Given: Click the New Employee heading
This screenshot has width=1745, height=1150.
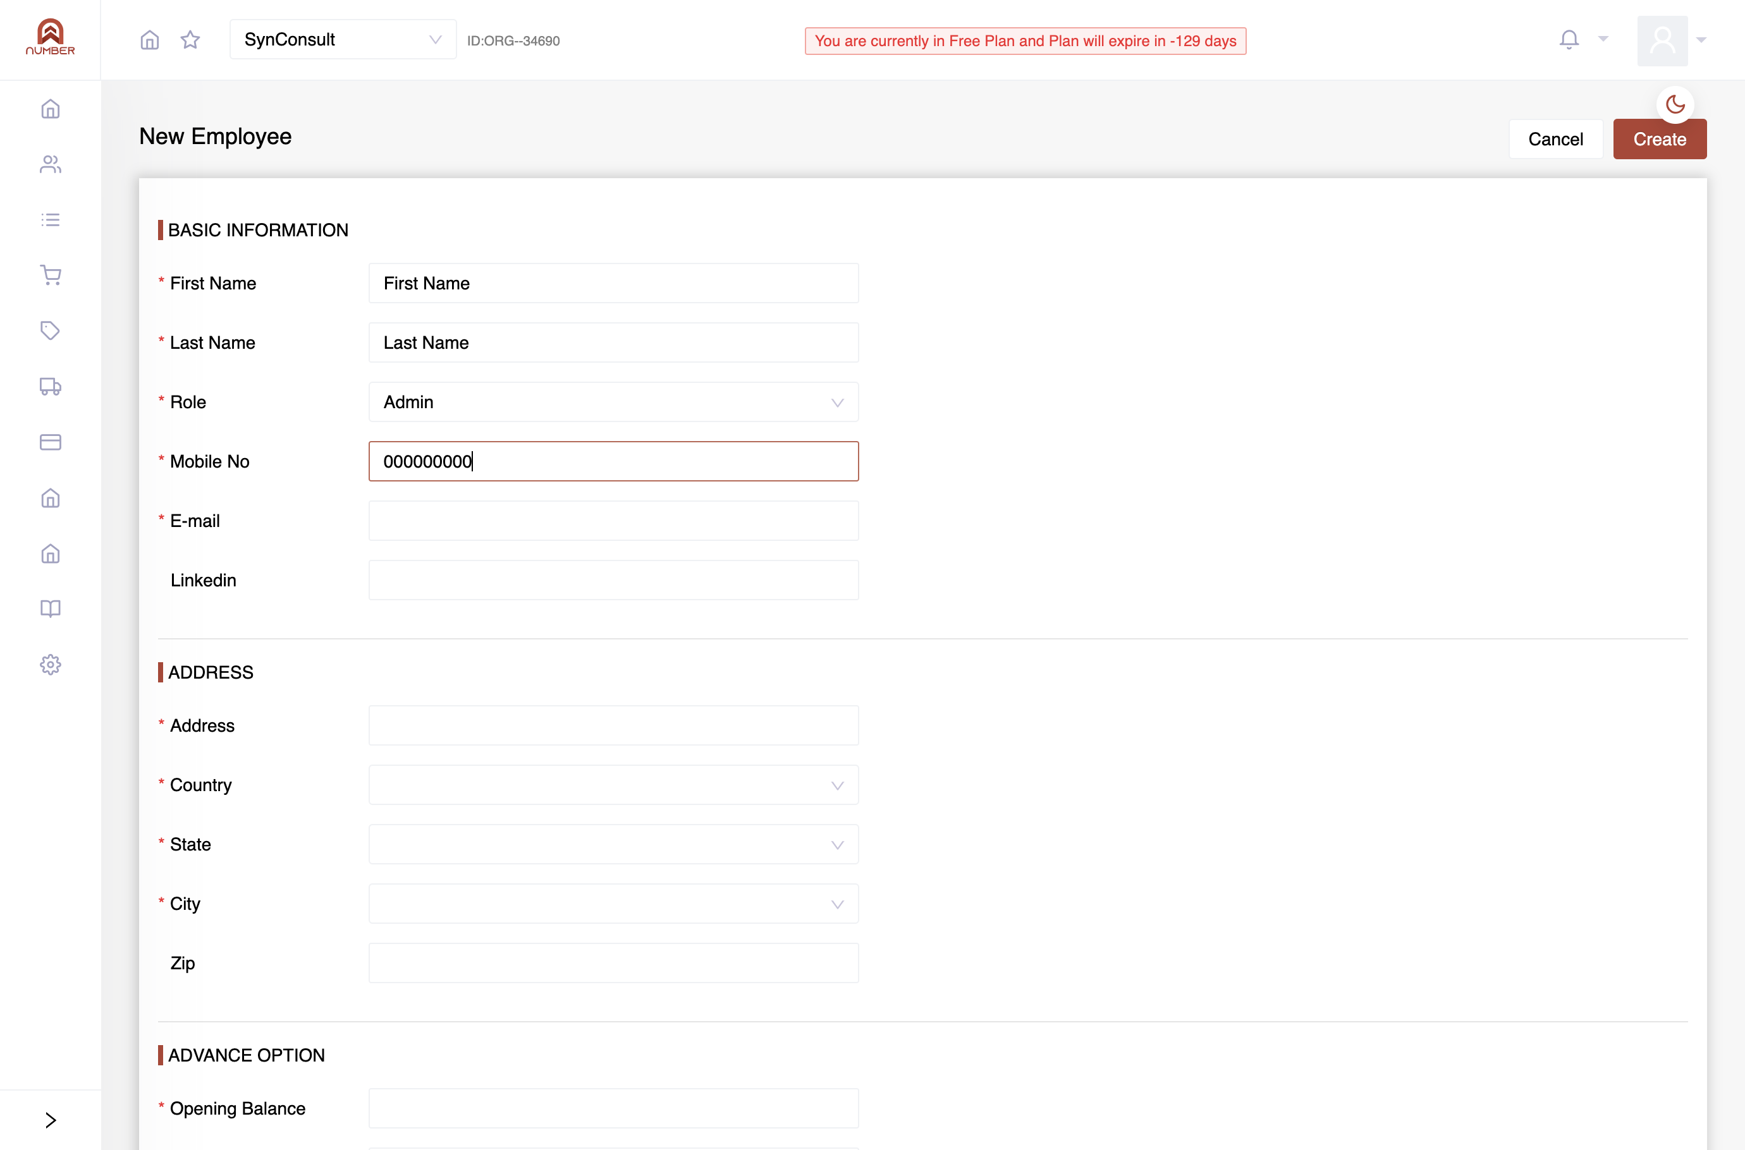Looking at the screenshot, I should tap(215, 136).
